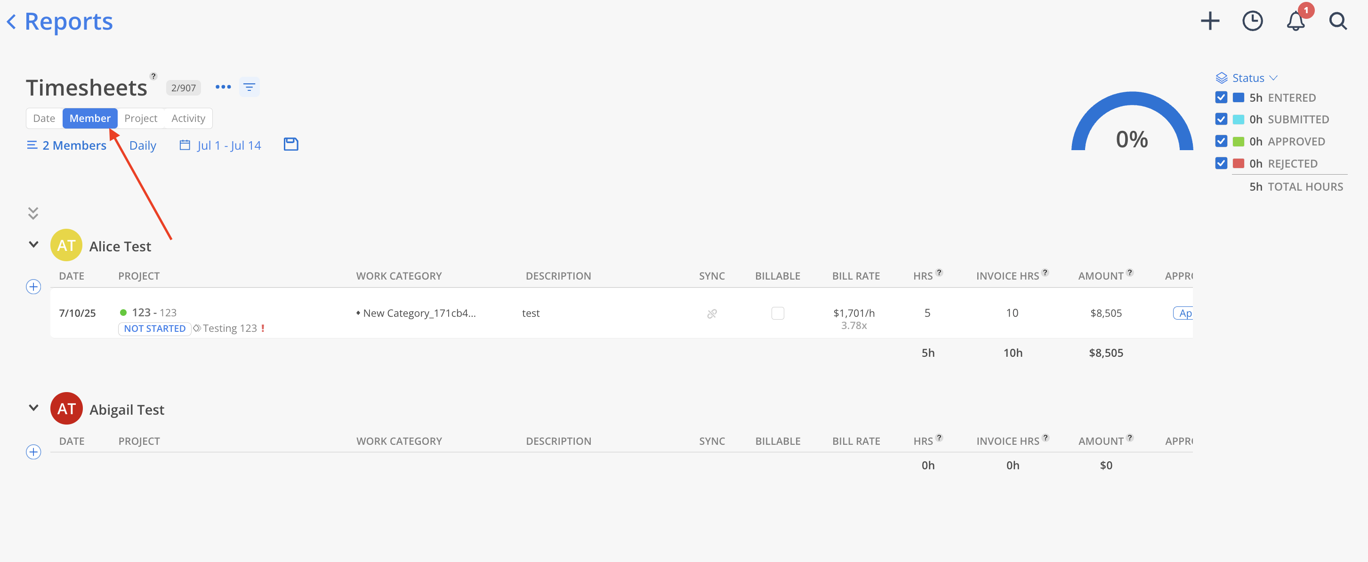The image size is (1368, 562).
Task: Toggle the REJECTED status checkbox
Action: coord(1221,163)
